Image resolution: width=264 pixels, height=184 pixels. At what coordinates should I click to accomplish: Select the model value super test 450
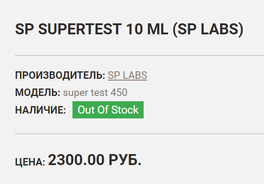[95, 93]
